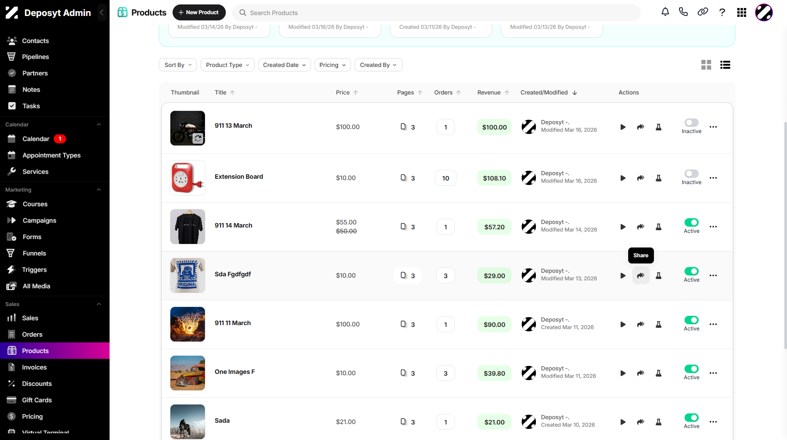Open notifications bell icon

(x=665, y=12)
